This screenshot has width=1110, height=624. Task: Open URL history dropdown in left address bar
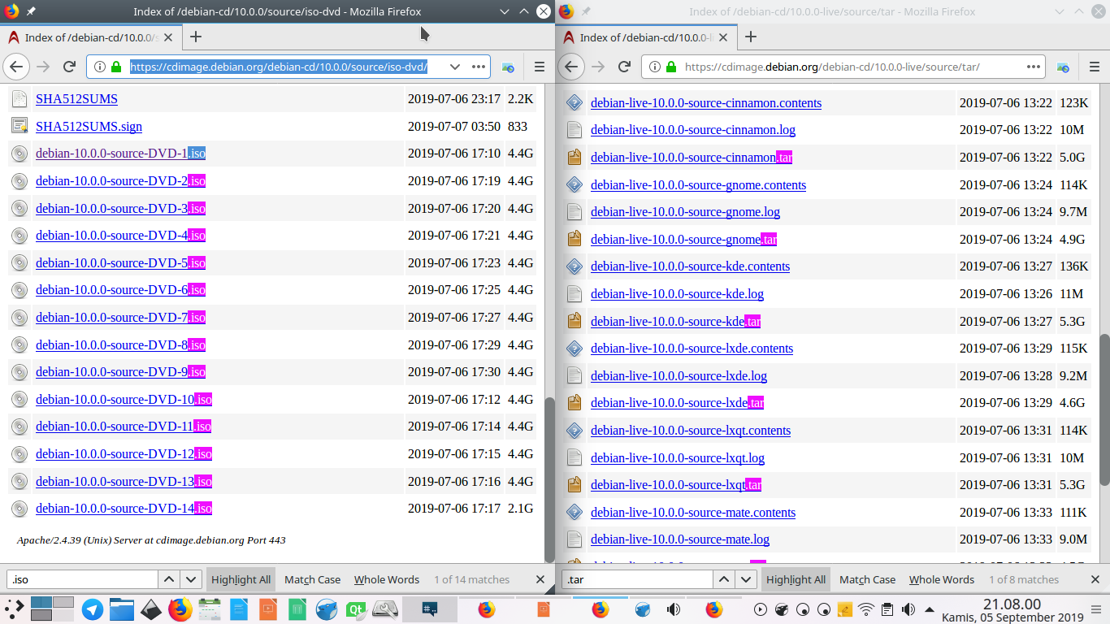click(454, 67)
